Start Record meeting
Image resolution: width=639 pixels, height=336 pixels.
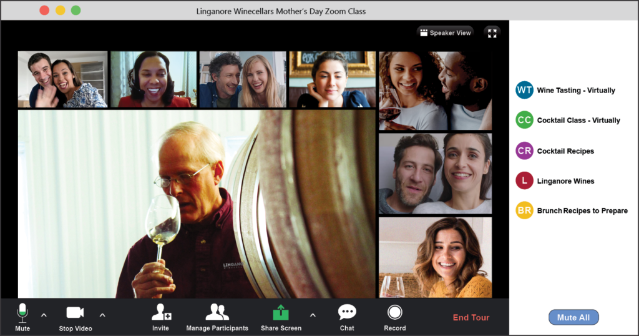[394, 317]
